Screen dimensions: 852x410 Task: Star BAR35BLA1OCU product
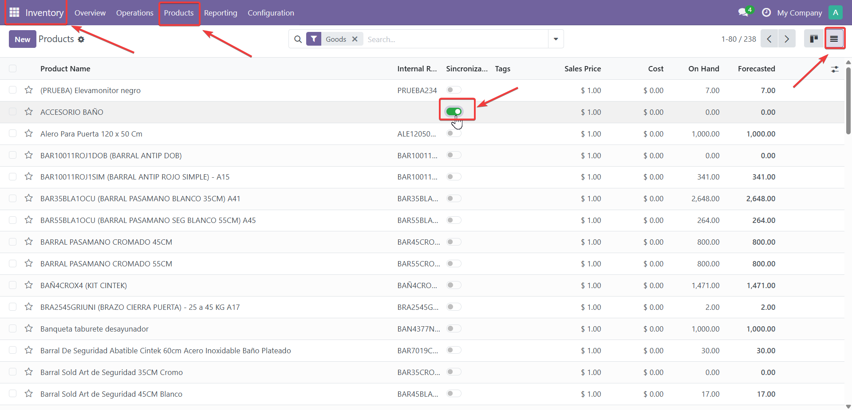[x=29, y=198]
